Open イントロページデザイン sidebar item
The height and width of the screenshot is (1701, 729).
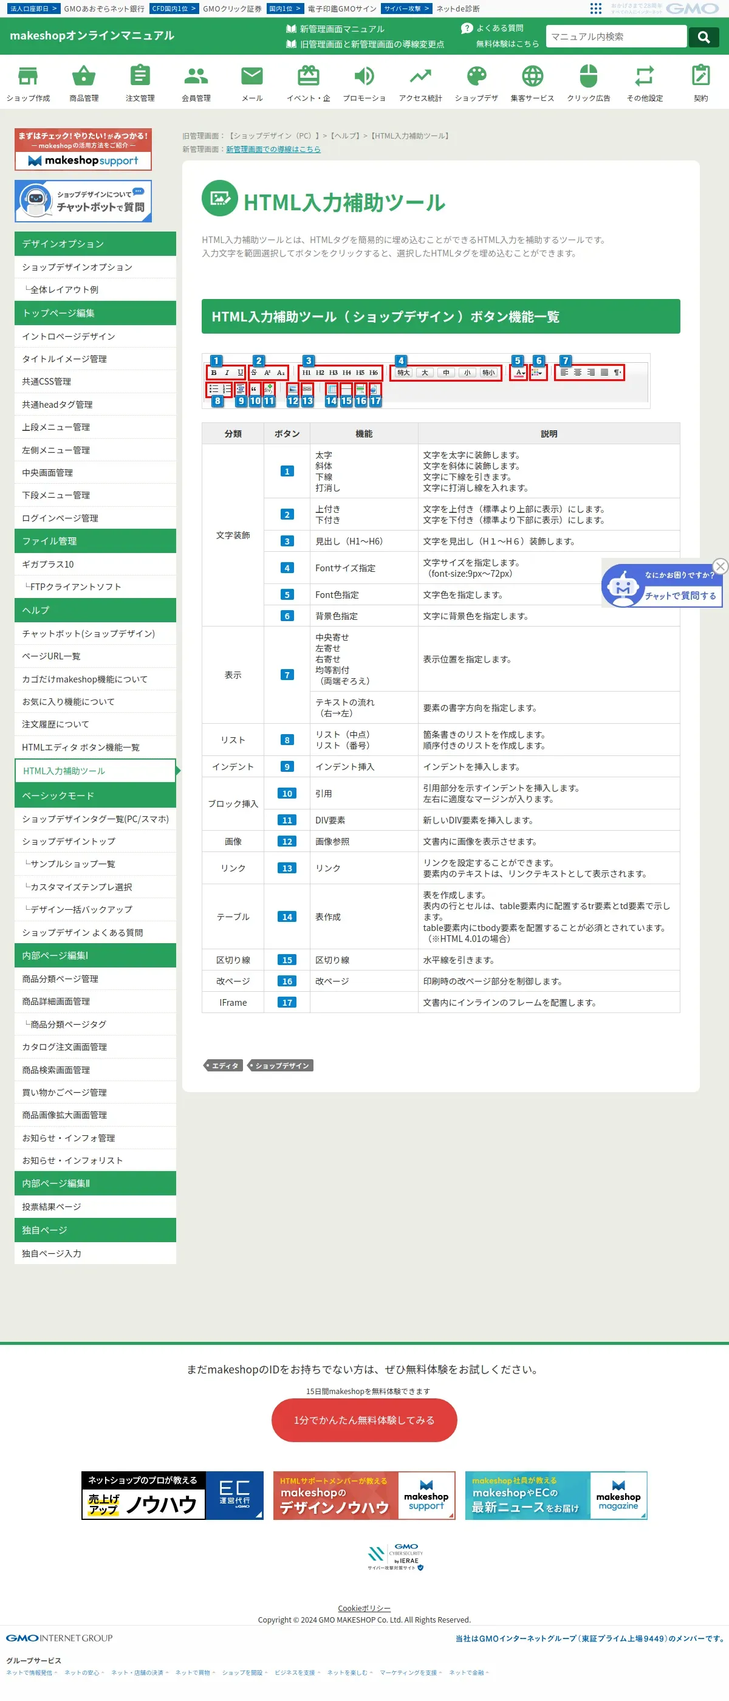coord(95,336)
